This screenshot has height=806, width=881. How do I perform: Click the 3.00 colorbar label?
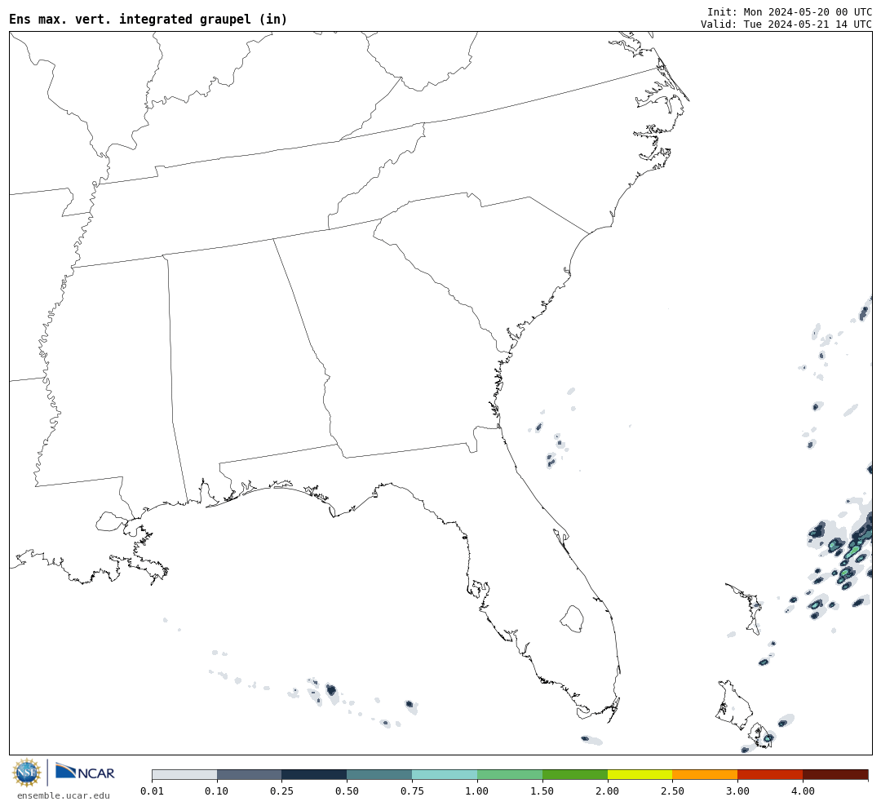(x=737, y=790)
